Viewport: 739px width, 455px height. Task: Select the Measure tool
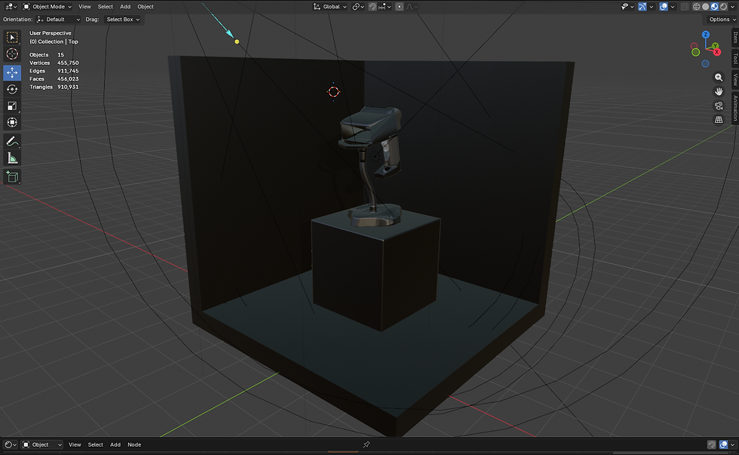click(x=12, y=158)
